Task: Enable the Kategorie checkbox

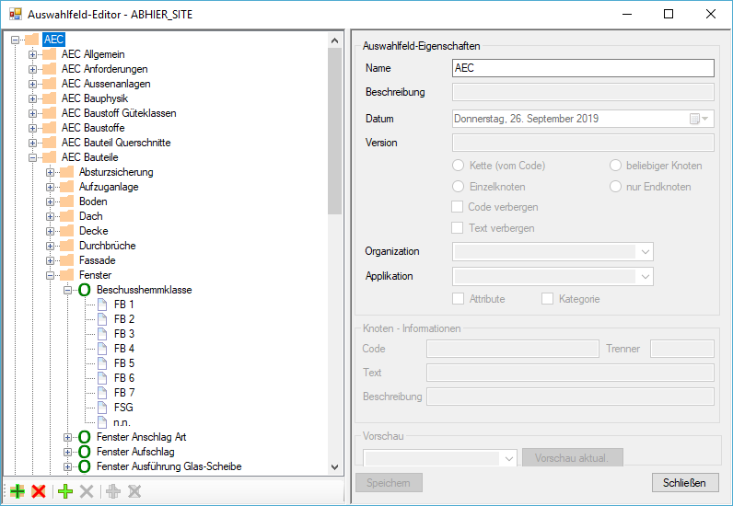Action: pos(547,299)
